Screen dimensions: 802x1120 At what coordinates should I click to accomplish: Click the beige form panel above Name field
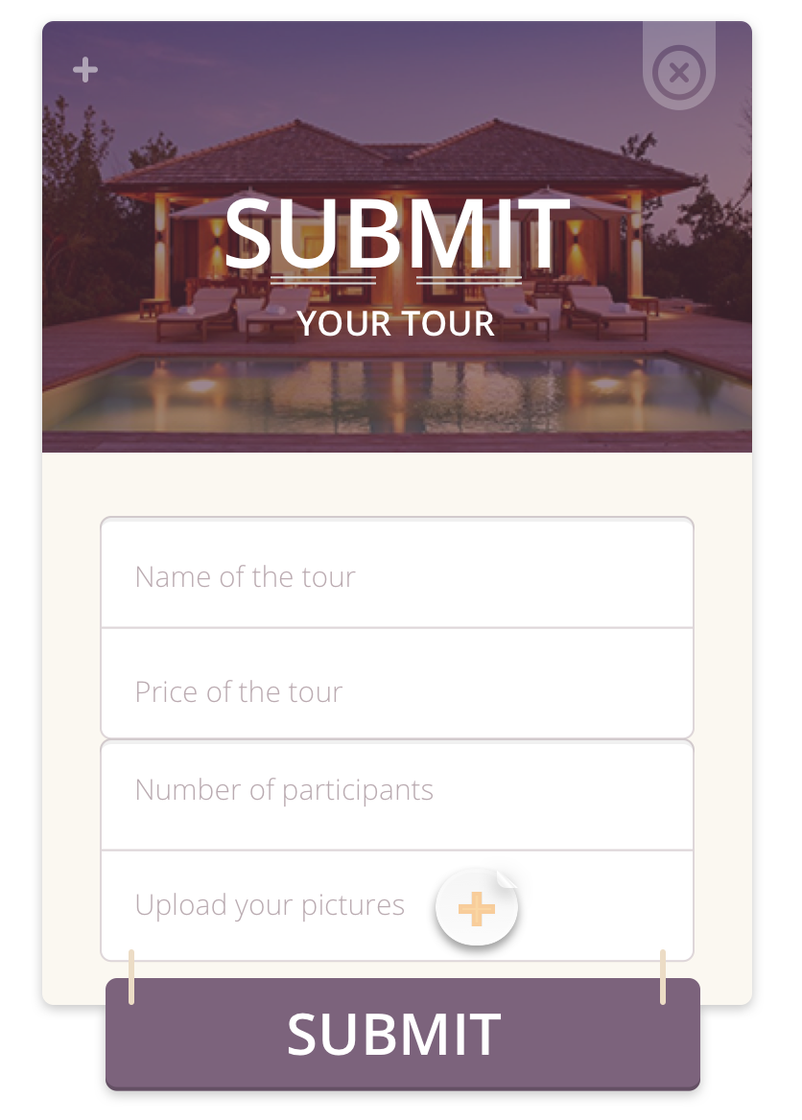[397, 484]
